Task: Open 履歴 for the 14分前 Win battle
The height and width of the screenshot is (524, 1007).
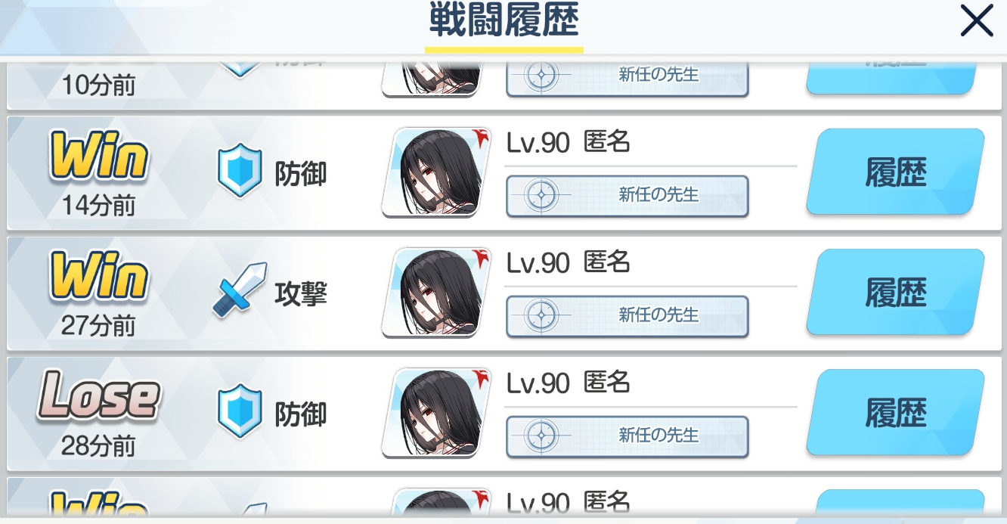Action: coord(896,172)
